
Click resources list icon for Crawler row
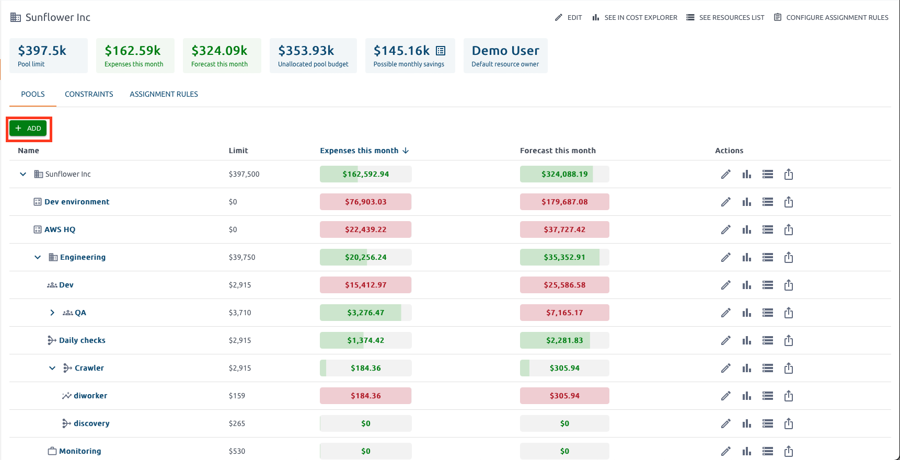tap(768, 368)
